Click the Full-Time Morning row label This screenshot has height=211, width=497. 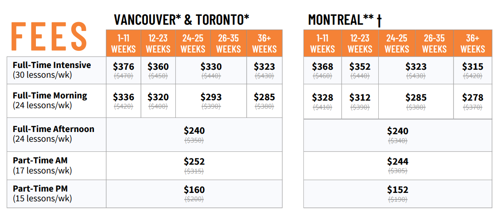click(50, 100)
